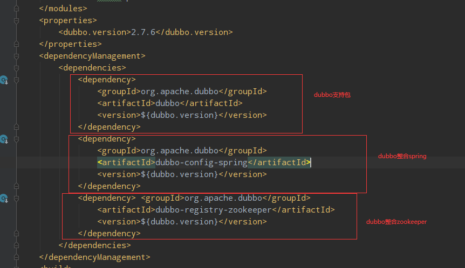465x268 pixels.
Task: Fold the first dubbo dependency block
Action: [17, 80]
